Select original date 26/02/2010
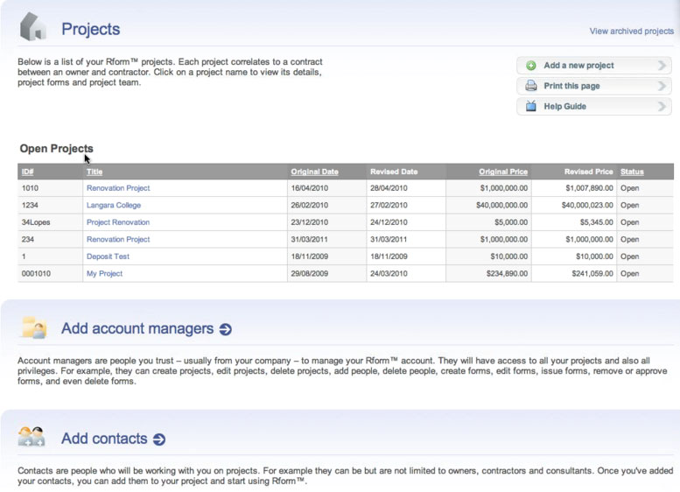 pos(309,205)
